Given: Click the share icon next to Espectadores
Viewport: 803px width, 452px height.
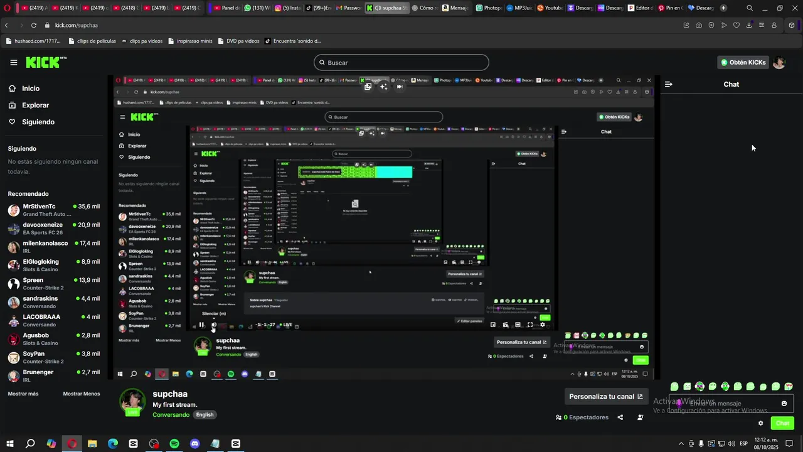Looking at the screenshot, I should [x=620, y=417].
